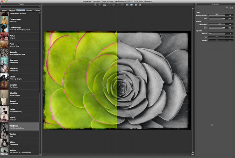The height and width of the screenshot is (158, 235).
Task: Click the Parameters panel header corner icon
Action: [196, 4]
